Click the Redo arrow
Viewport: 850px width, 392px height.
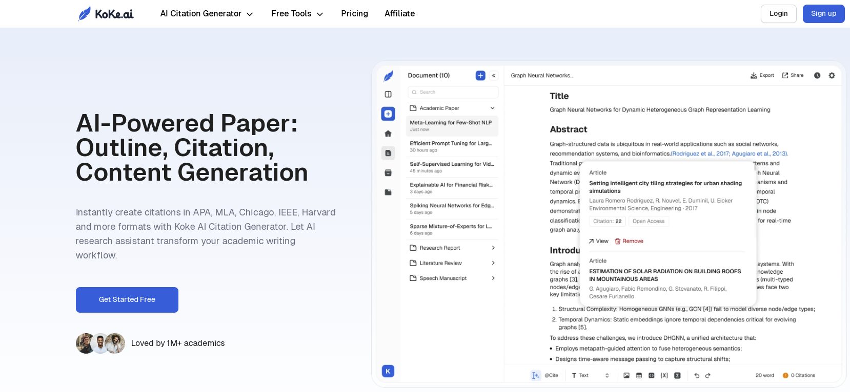pyautogui.click(x=708, y=376)
